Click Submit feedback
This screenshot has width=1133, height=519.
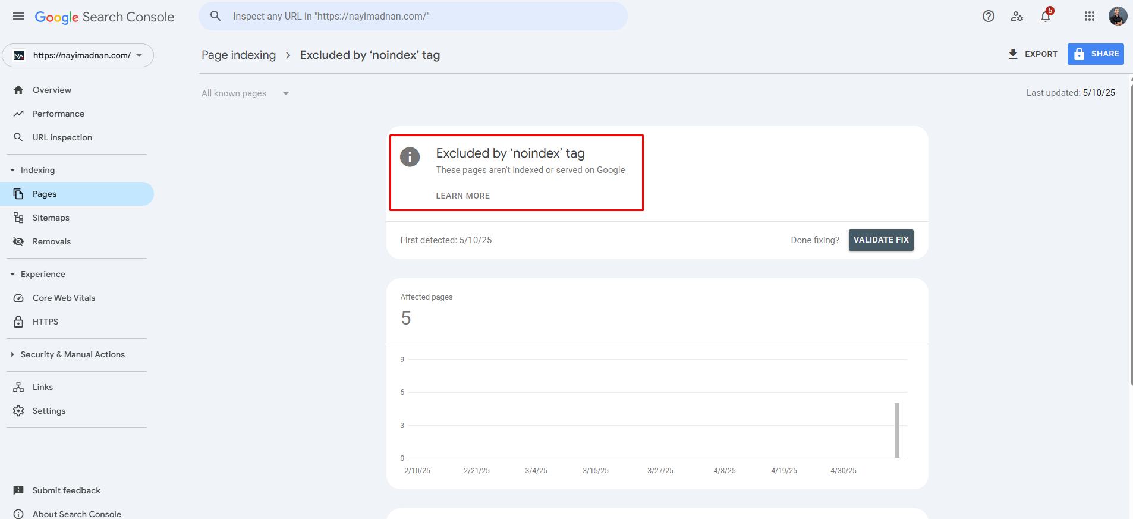pyautogui.click(x=77, y=490)
